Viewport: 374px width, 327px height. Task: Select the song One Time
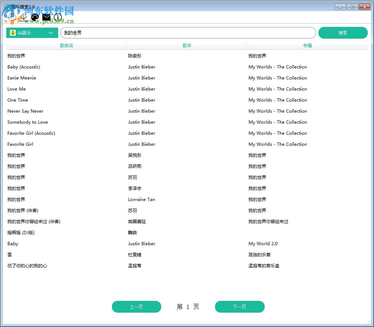tap(18, 100)
